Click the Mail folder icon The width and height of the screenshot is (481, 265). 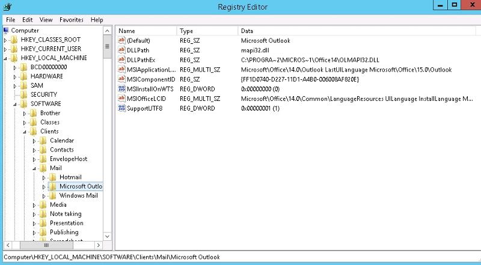pyautogui.click(x=43, y=168)
